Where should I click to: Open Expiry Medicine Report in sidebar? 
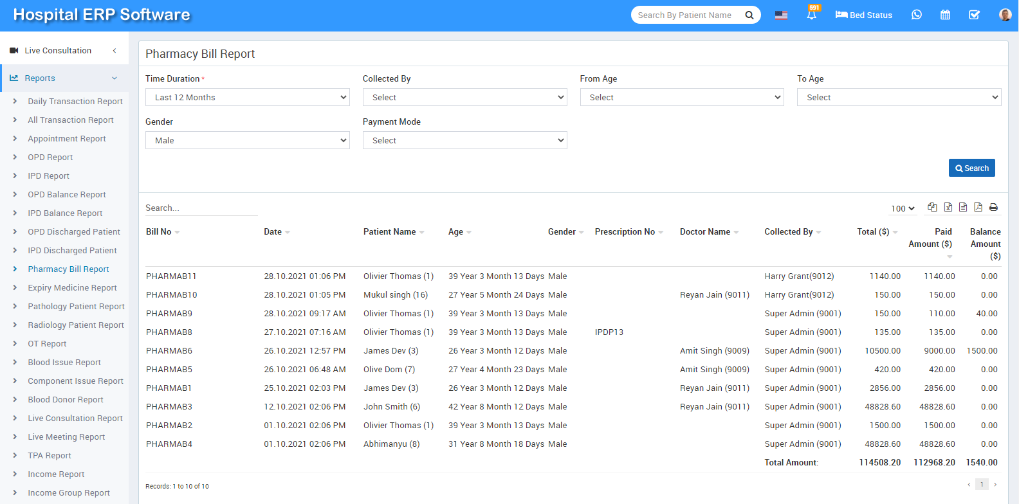click(x=72, y=287)
